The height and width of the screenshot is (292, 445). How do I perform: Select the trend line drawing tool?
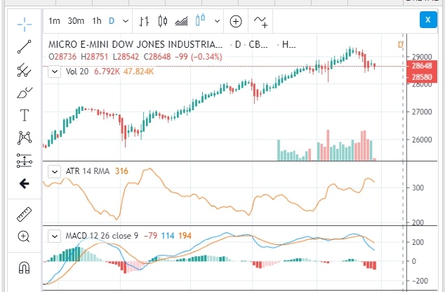click(25, 47)
